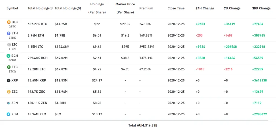Image resolution: width=276 pixels, height=129 pixels.
Task: Click the Litecoin LTC coin icon
Action: click(x=9, y=45)
